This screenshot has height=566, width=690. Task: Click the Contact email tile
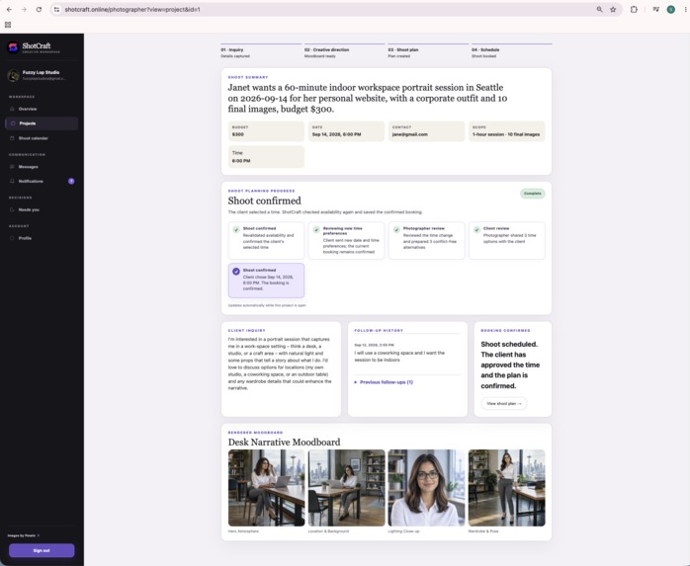click(x=426, y=131)
